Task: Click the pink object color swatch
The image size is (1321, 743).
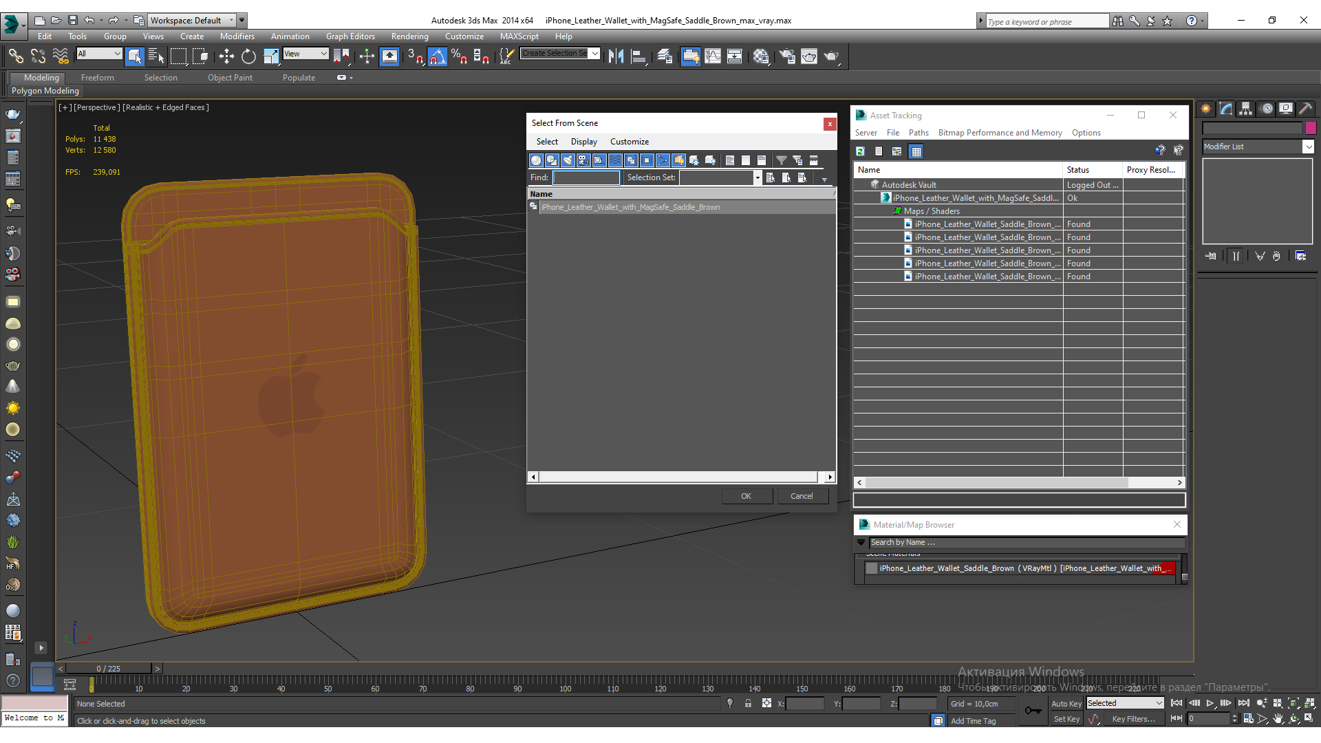Action: [x=1310, y=128]
